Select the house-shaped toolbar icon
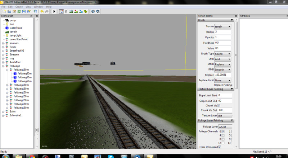The image size is (288, 158). 61,11
